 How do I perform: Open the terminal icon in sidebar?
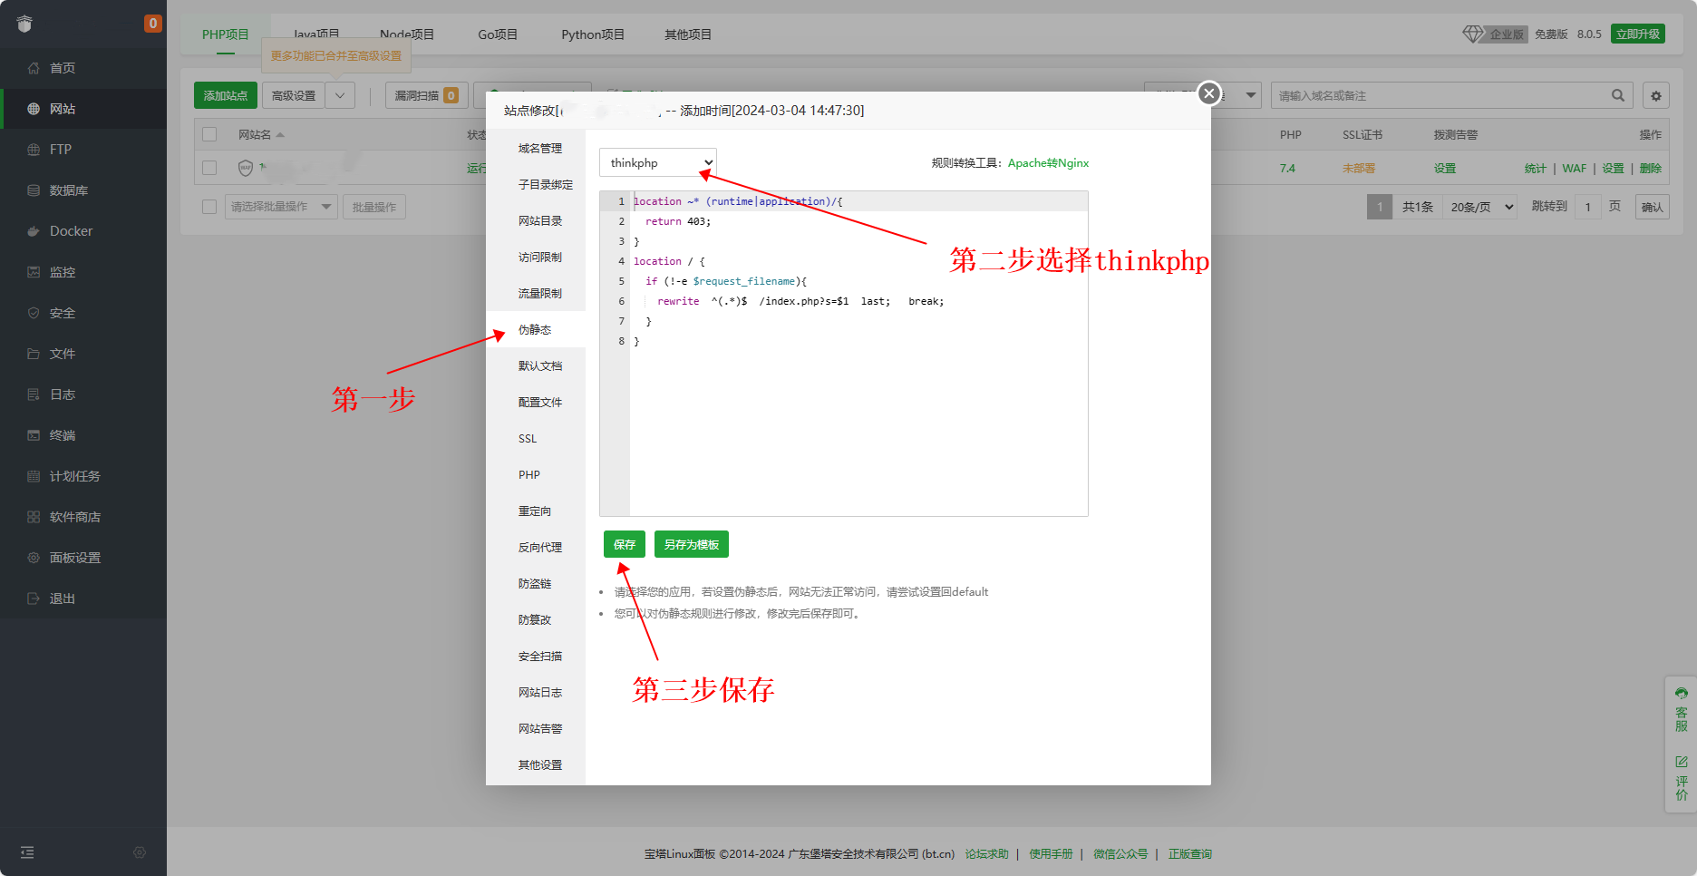pos(34,435)
